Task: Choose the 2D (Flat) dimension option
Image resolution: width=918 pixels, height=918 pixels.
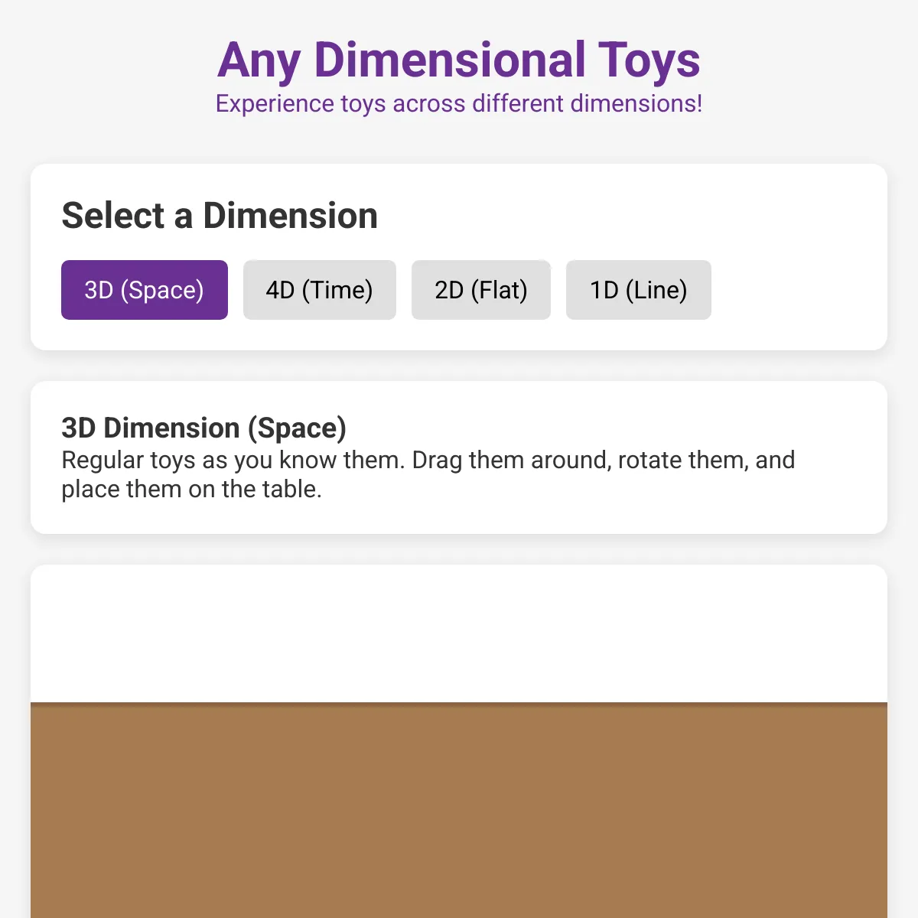Action: click(481, 290)
